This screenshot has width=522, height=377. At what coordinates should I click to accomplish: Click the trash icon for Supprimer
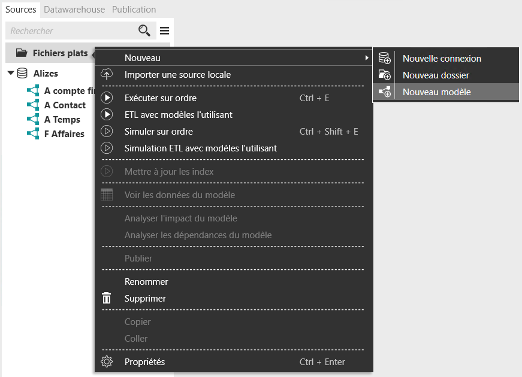pyautogui.click(x=107, y=299)
